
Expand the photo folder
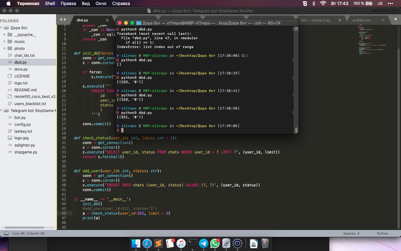[x=5, y=48]
